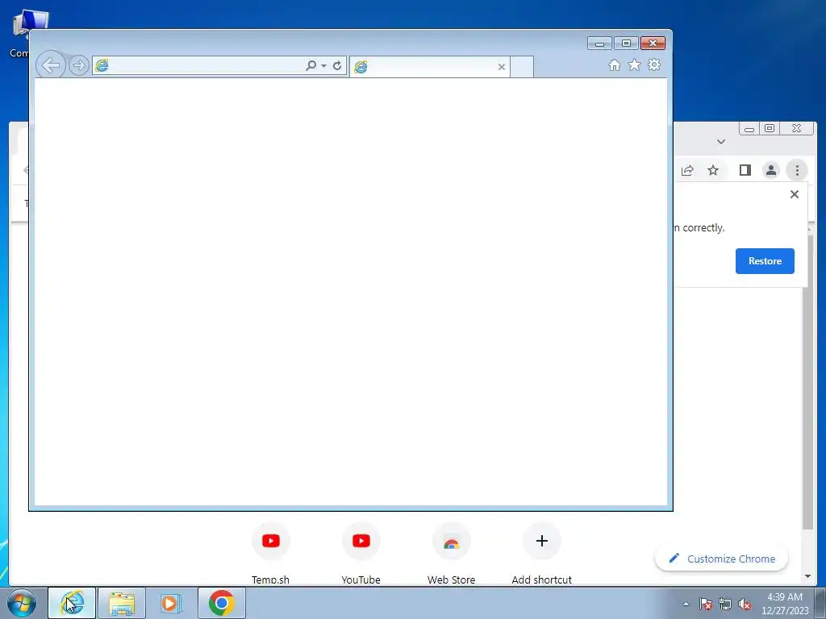Open network status tray icon
Image resolution: width=826 pixels, height=619 pixels.
725,604
